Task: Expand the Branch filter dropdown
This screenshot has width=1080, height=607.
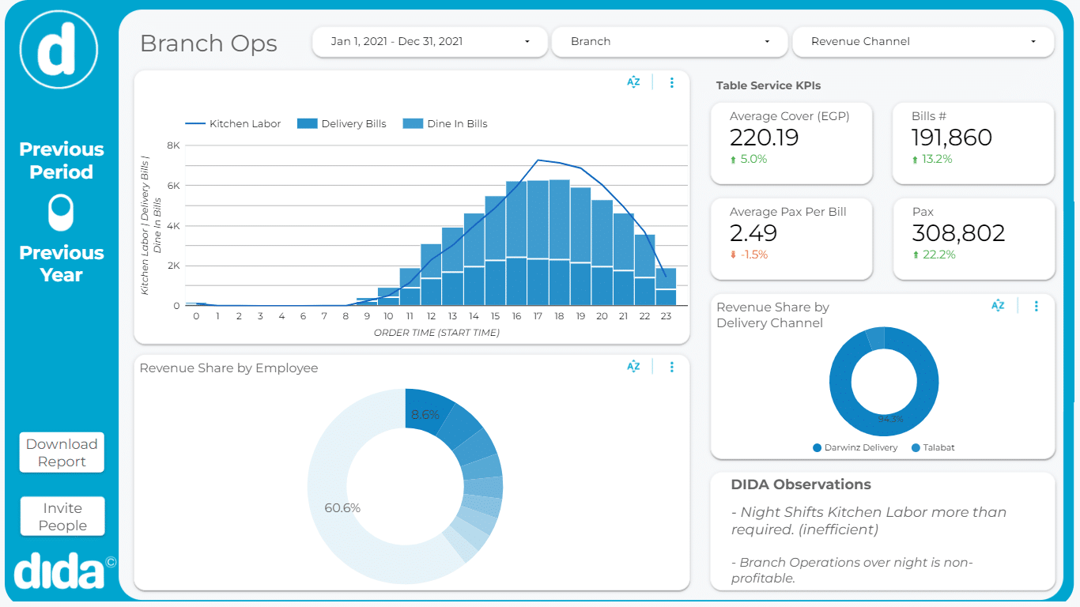Action: click(670, 42)
